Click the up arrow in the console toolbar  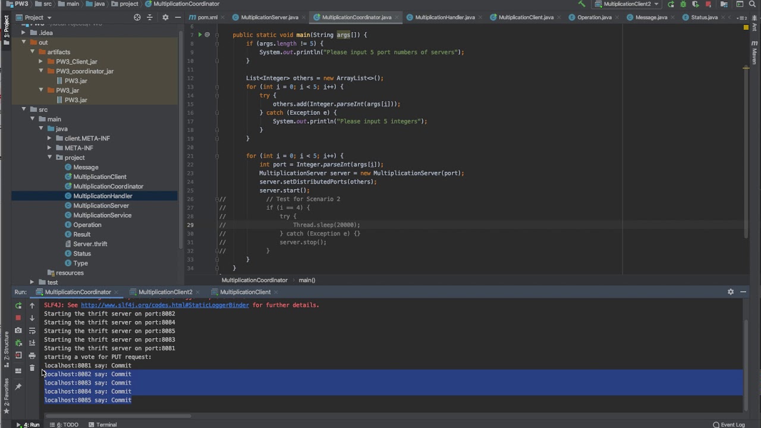32,306
